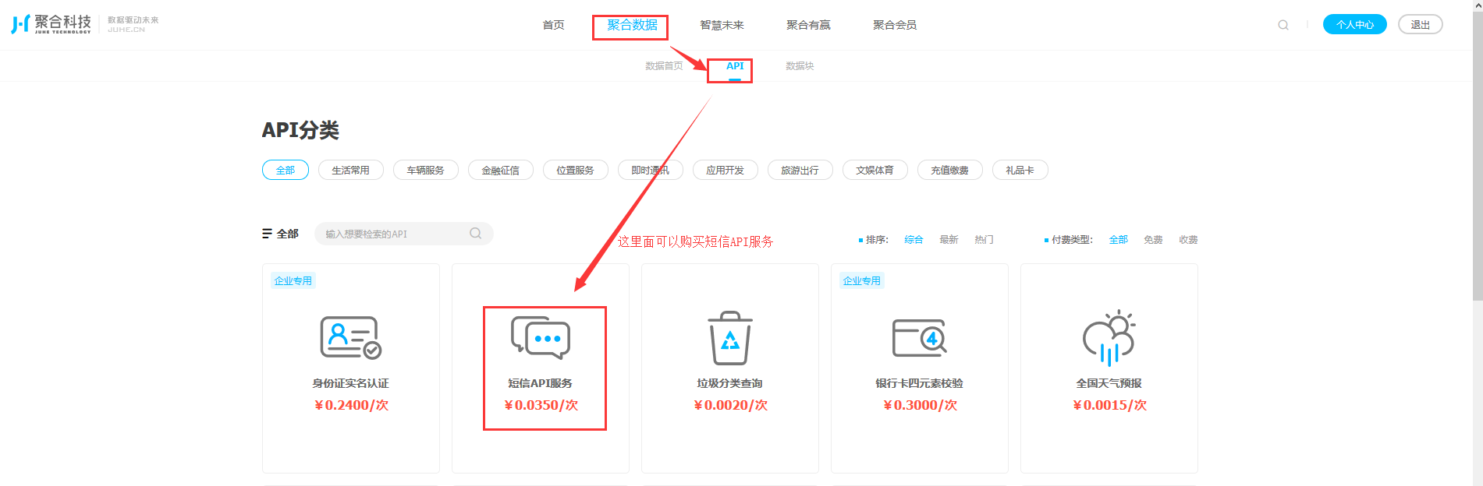Click the ¥0.0020/次 price

point(730,405)
